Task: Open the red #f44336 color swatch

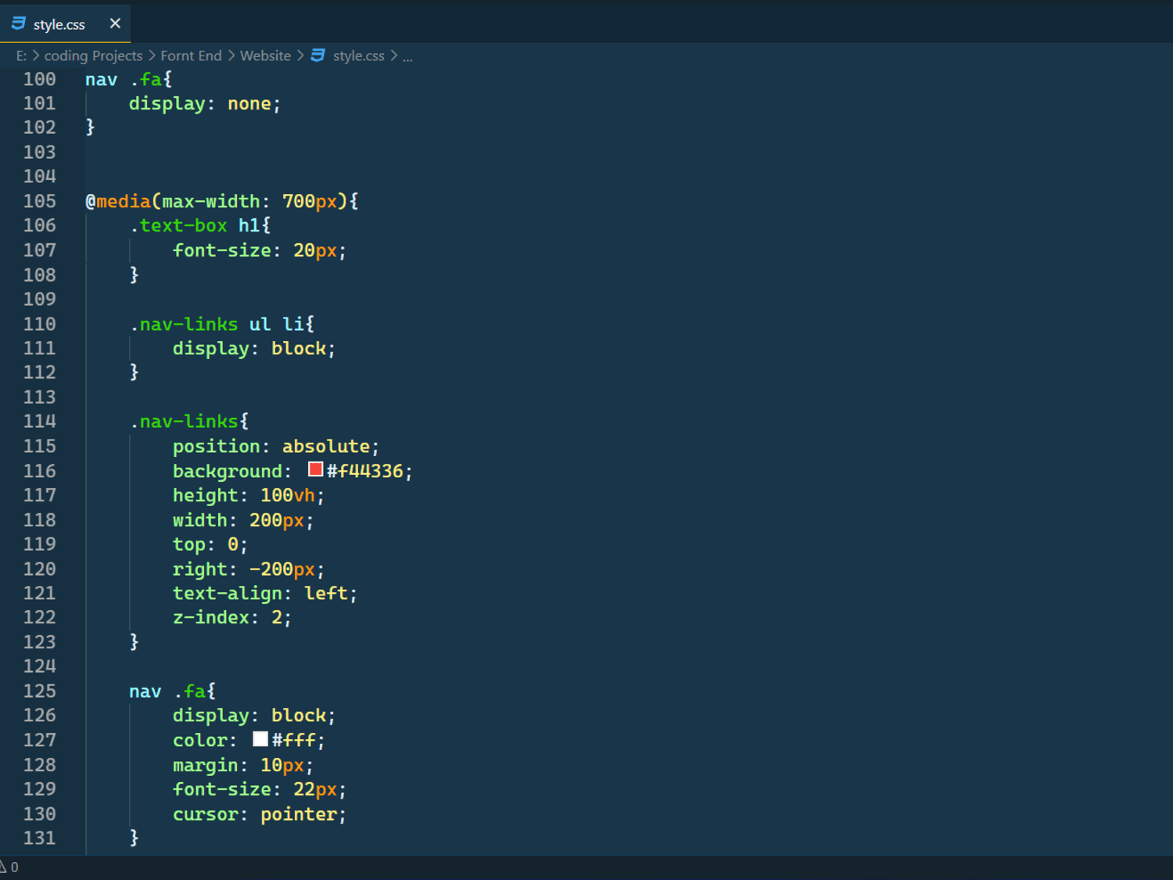Action: [x=316, y=469]
